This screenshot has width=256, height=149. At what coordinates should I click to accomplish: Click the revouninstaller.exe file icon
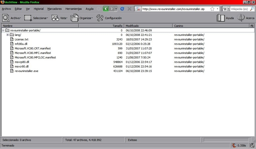[x=12, y=71]
